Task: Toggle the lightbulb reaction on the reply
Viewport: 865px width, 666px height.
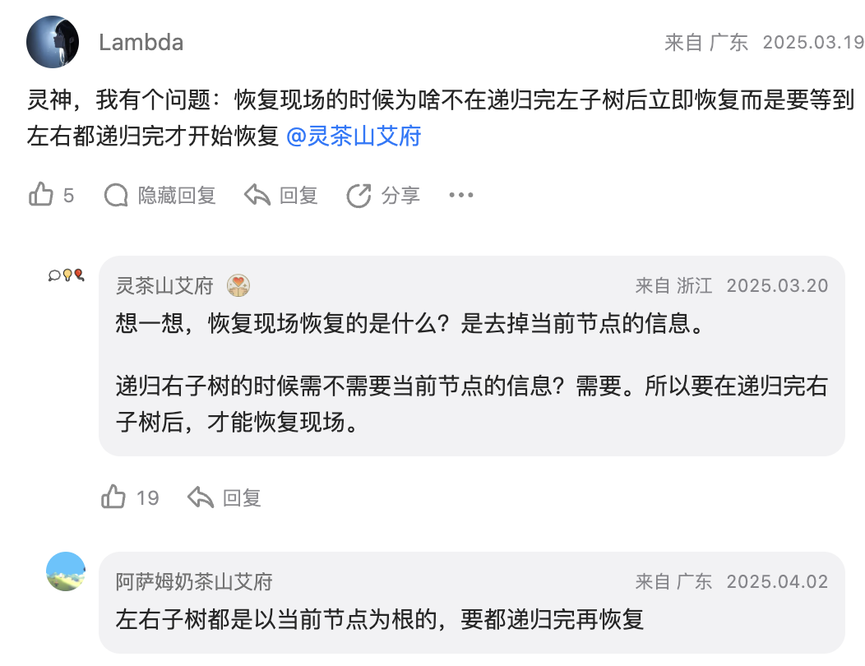Action: coord(67,276)
